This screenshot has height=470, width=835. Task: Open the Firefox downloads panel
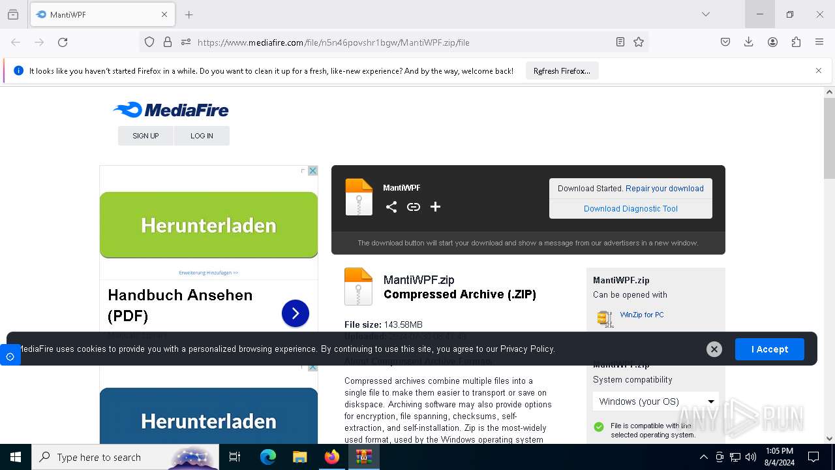point(749,42)
